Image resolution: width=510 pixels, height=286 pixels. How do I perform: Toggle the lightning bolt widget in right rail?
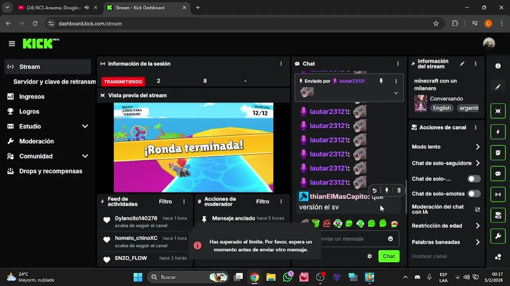point(498,132)
